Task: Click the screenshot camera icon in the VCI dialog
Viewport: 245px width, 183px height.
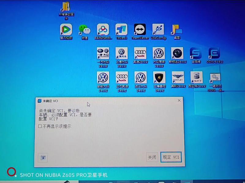Action: (43, 157)
